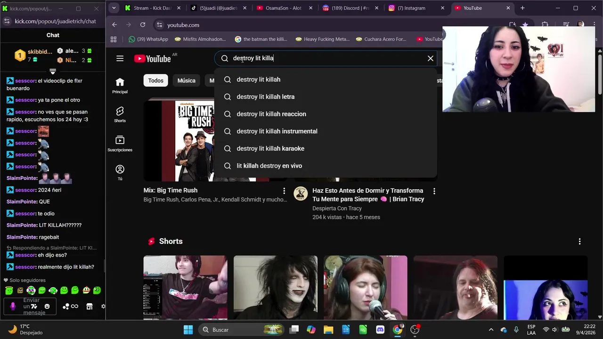Go back with browser back arrow
The width and height of the screenshot is (603, 339).
click(114, 25)
